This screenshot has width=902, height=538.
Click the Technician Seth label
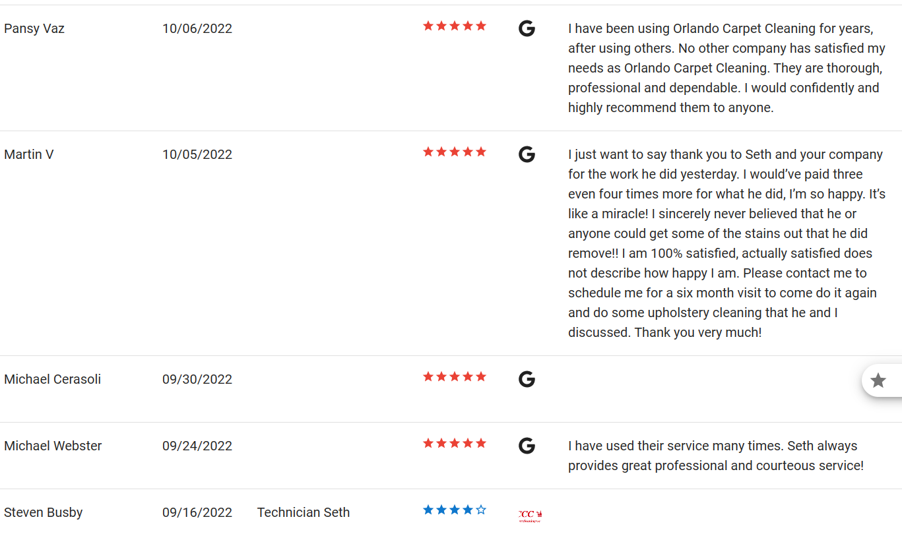click(304, 512)
